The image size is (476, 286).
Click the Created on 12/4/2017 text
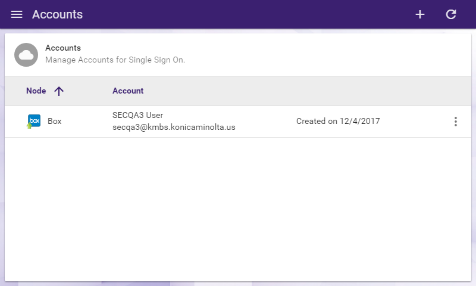tap(338, 122)
